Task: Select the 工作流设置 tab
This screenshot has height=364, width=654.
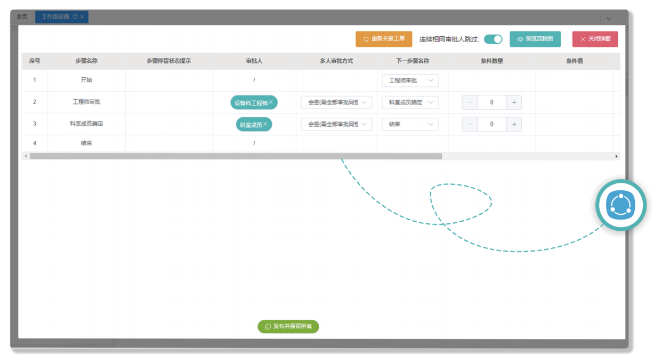Action: pos(56,17)
